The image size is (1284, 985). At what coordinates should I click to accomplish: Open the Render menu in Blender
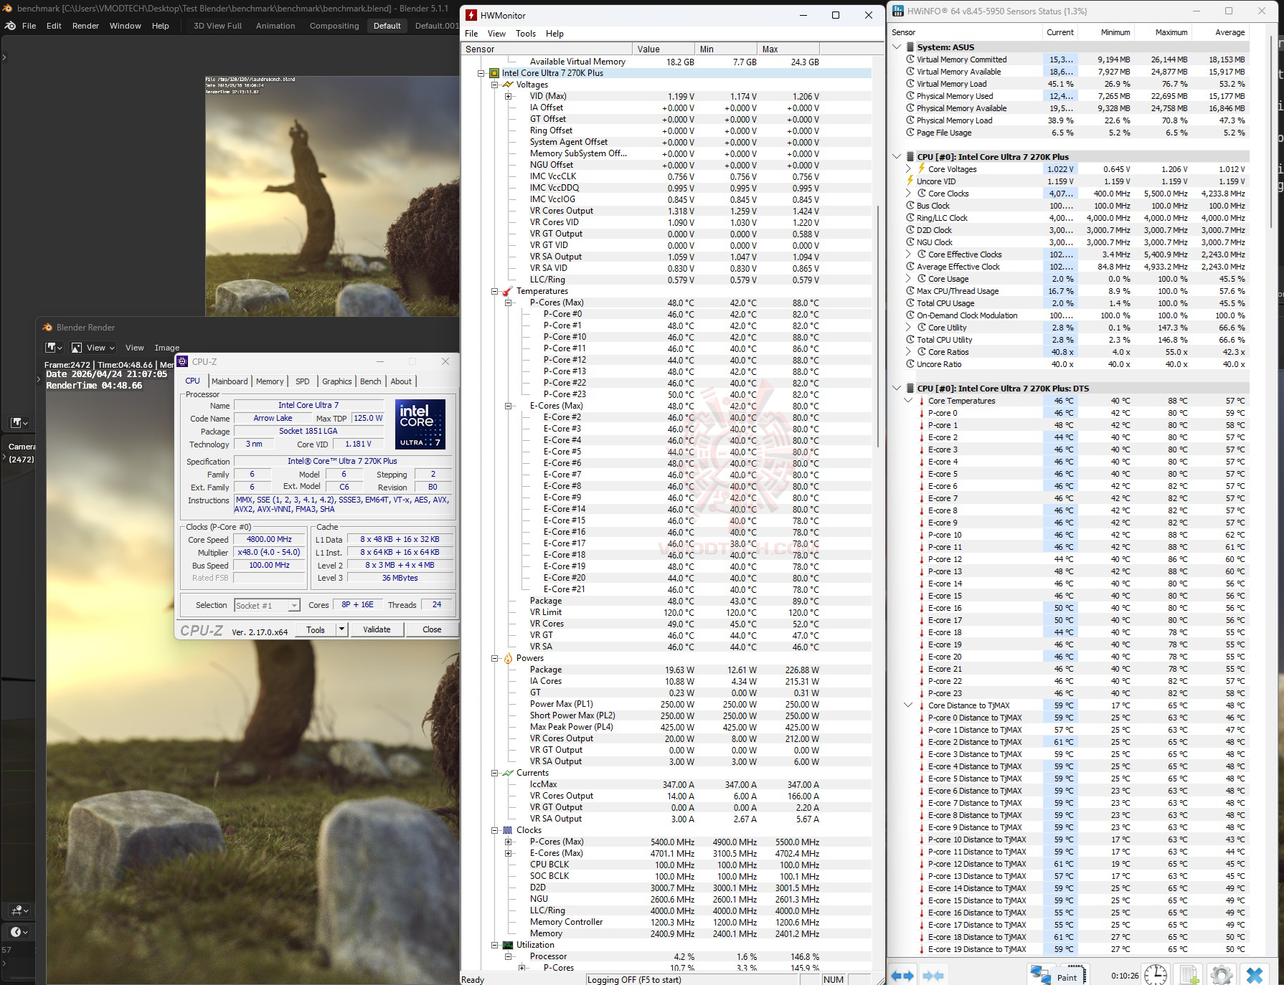tap(85, 26)
